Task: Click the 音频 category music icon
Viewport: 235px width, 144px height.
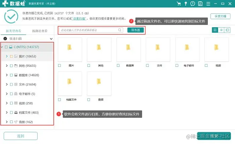Action: (x=16, y=122)
